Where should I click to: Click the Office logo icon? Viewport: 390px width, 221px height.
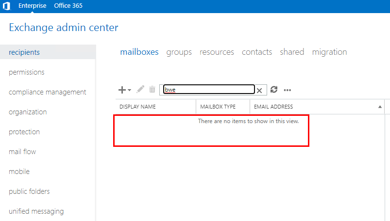(7, 6)
